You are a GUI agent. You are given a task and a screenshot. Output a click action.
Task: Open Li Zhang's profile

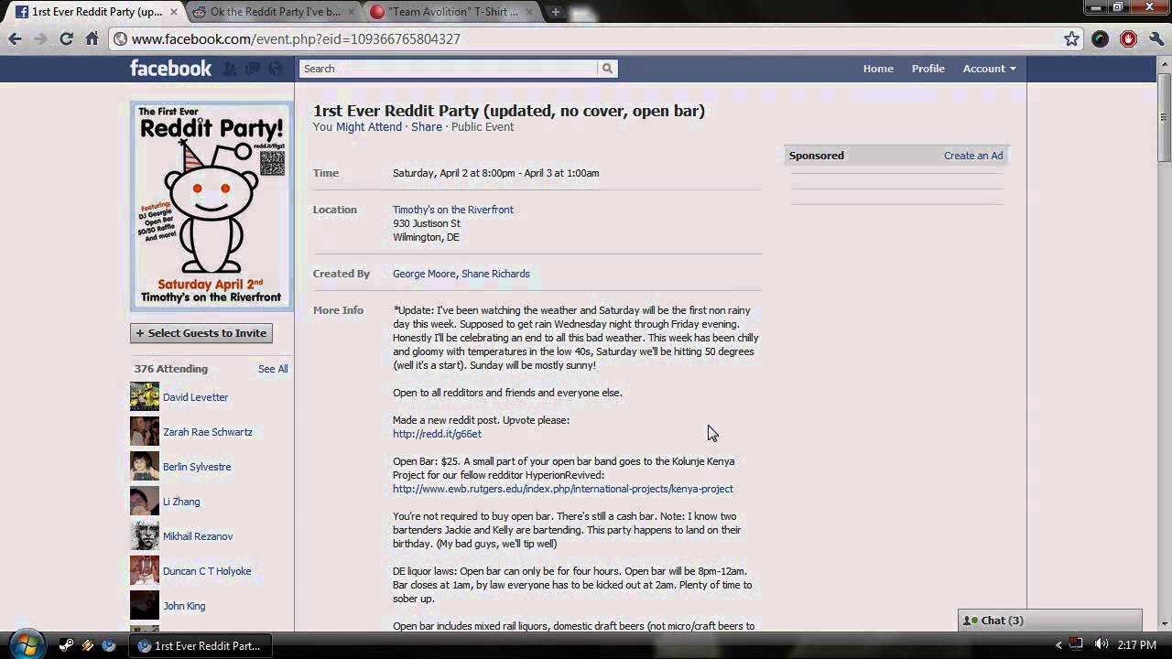[181, 502]
